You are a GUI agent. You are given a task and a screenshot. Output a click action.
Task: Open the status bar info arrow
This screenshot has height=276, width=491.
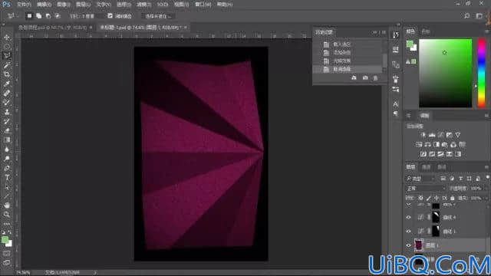95,272
